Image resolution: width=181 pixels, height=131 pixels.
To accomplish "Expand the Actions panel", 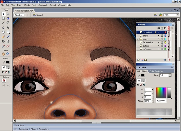I will click(16, 125).
